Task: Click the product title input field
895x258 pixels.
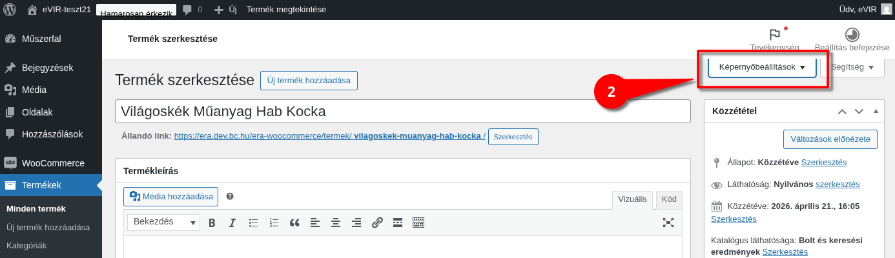Action: (x=402, y=111)
